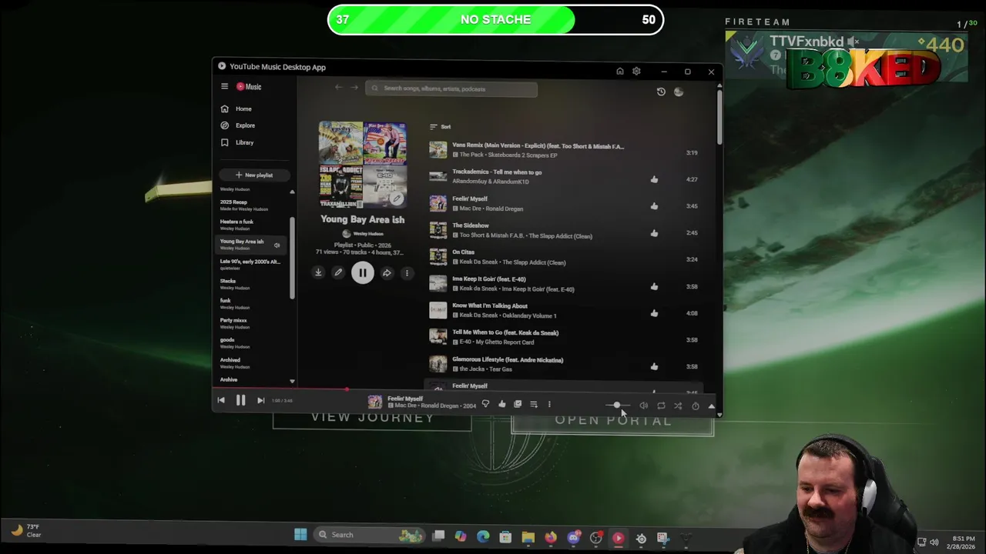Open the hamburger guide menu

[x=224, y=87]
